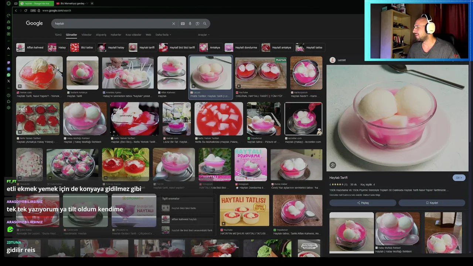Select the Bici tatlısı suggestion chip
The image size is (473, 266).
point(82,47)
